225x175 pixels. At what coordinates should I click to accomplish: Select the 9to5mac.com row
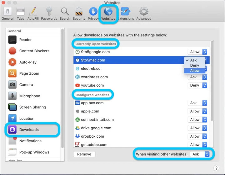pos(141,60)
